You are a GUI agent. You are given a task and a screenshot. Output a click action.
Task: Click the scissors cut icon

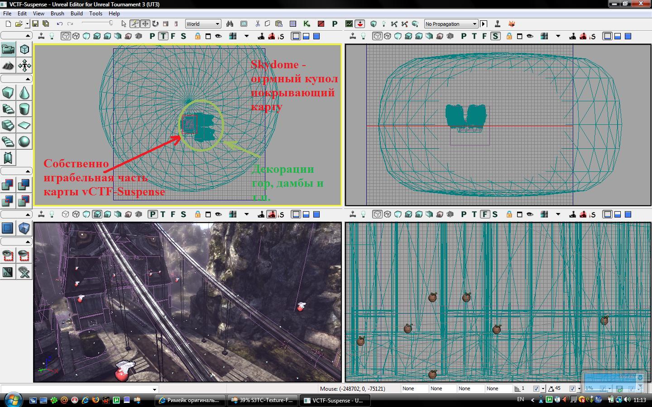pos(258,24)
